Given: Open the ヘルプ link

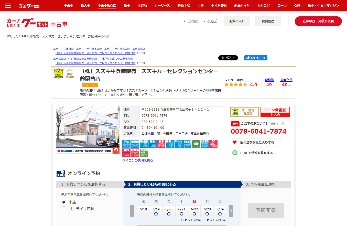Looking at the screenshot, I should tap(212, 21).
